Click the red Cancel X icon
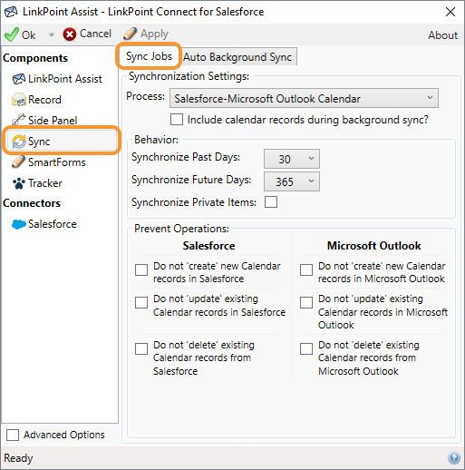 click(70, 34)
